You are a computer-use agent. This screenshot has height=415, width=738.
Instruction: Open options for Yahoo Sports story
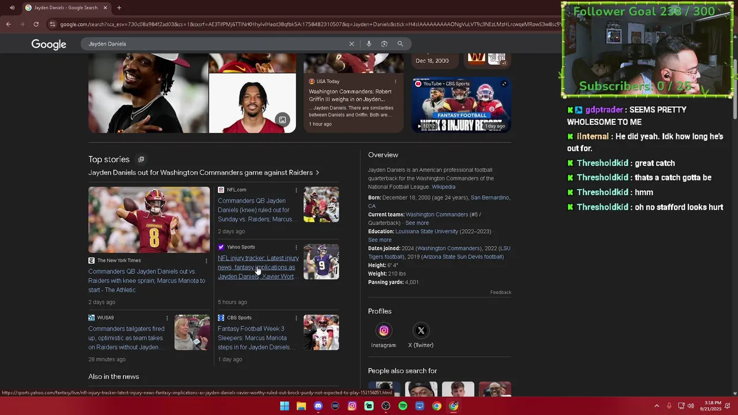296,247
